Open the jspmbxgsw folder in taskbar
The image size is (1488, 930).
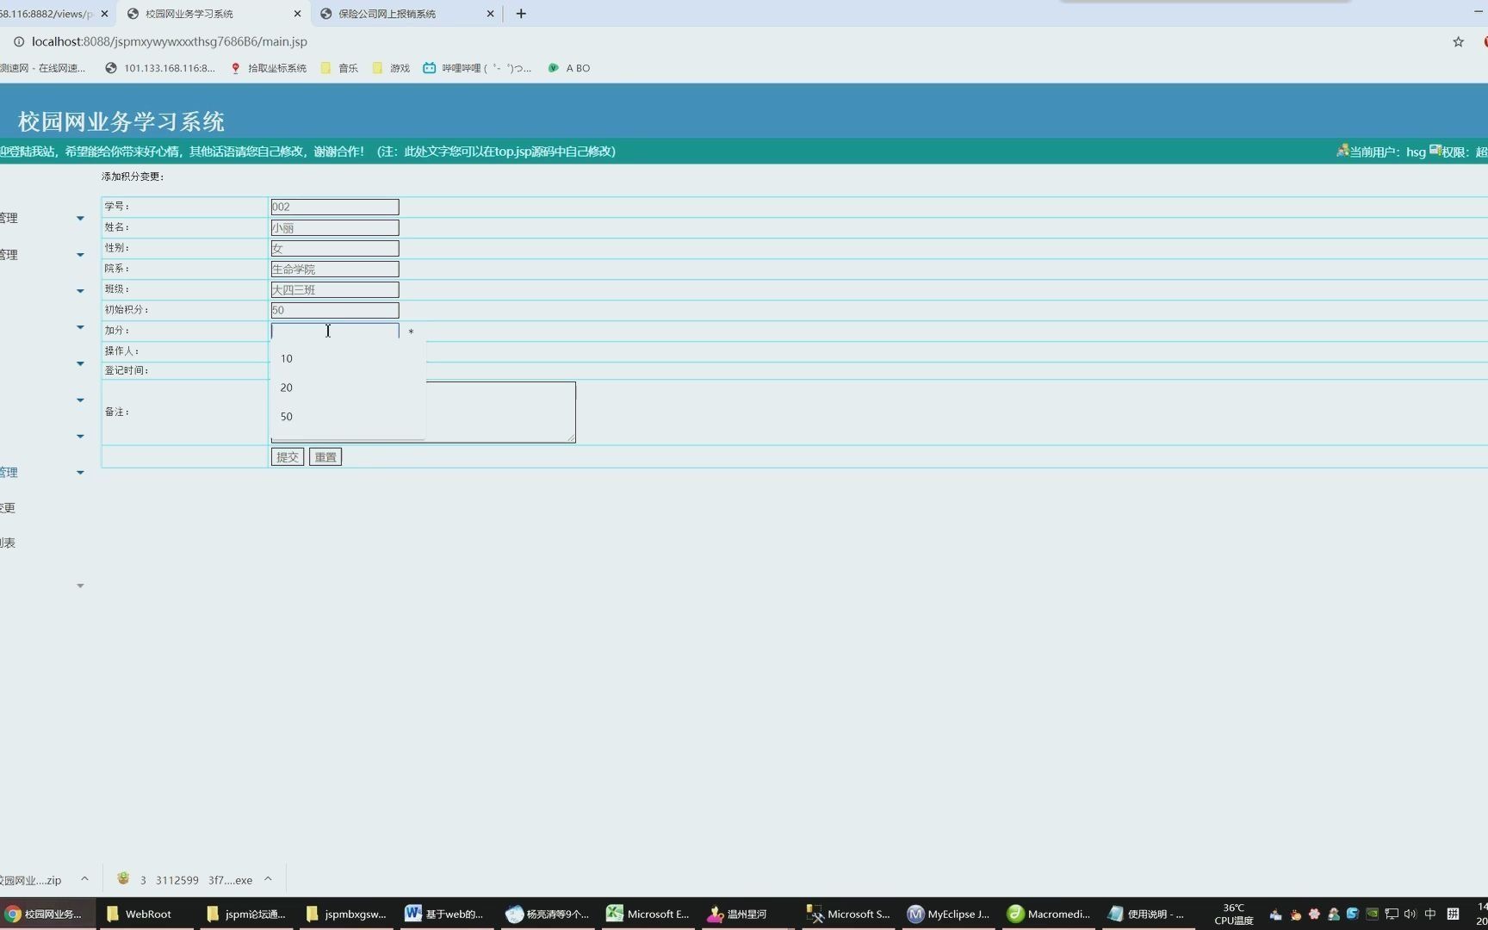pos(347,914)
